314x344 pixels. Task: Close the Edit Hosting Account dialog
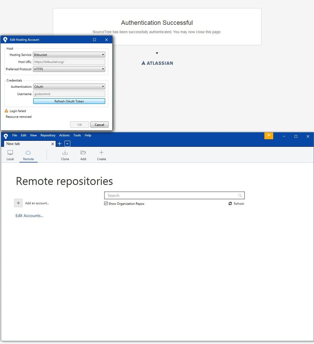click(107, 40)
